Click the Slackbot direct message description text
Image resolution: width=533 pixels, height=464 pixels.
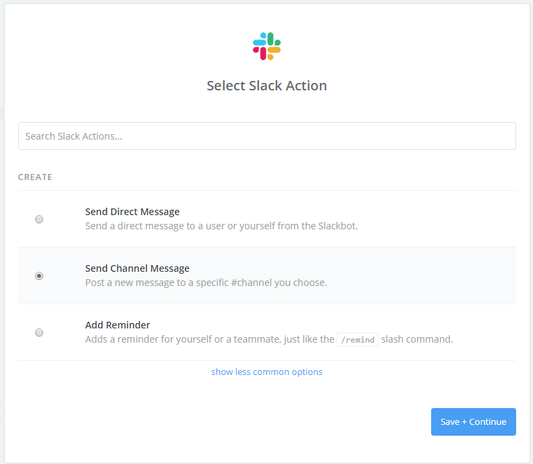click(221, 226)
